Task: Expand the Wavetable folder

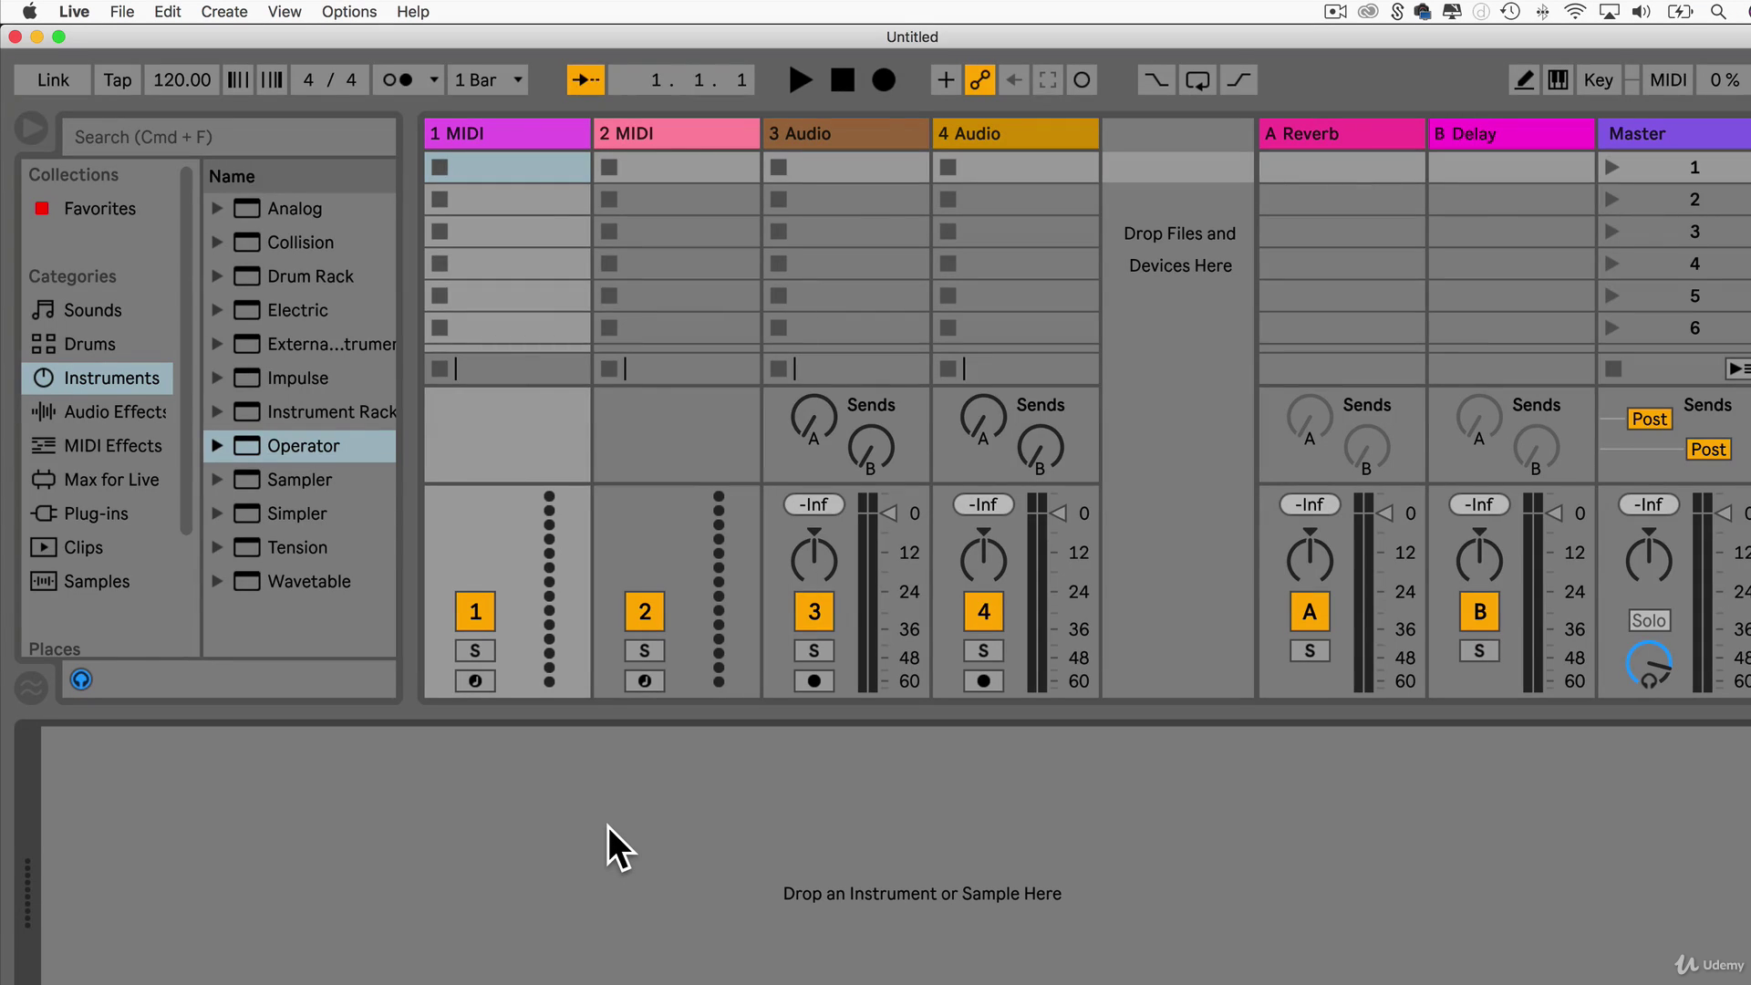Action: point(217,581)
